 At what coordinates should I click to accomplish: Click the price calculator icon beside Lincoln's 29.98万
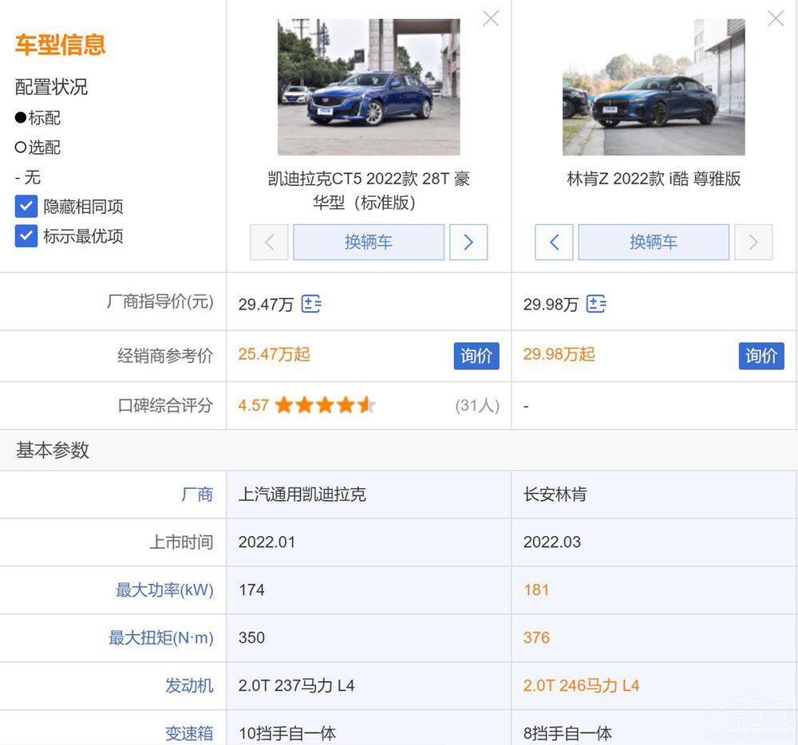[596, 304]
